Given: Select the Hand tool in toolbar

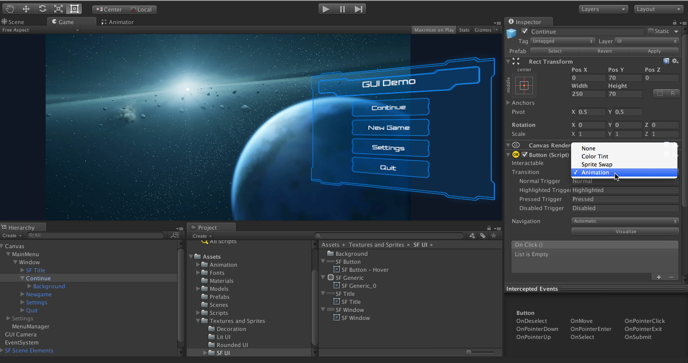Looking at the screenshot, I should point(10,9).
